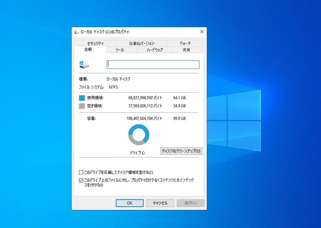Viewport: 321px width, 228px height.
Task: Switch to the 共有 tab
Action: tap(186, 50)
